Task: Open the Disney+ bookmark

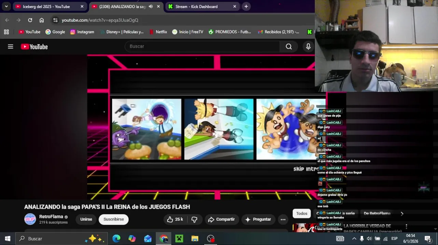Action: pyautogui.click(x=122, y=32)
